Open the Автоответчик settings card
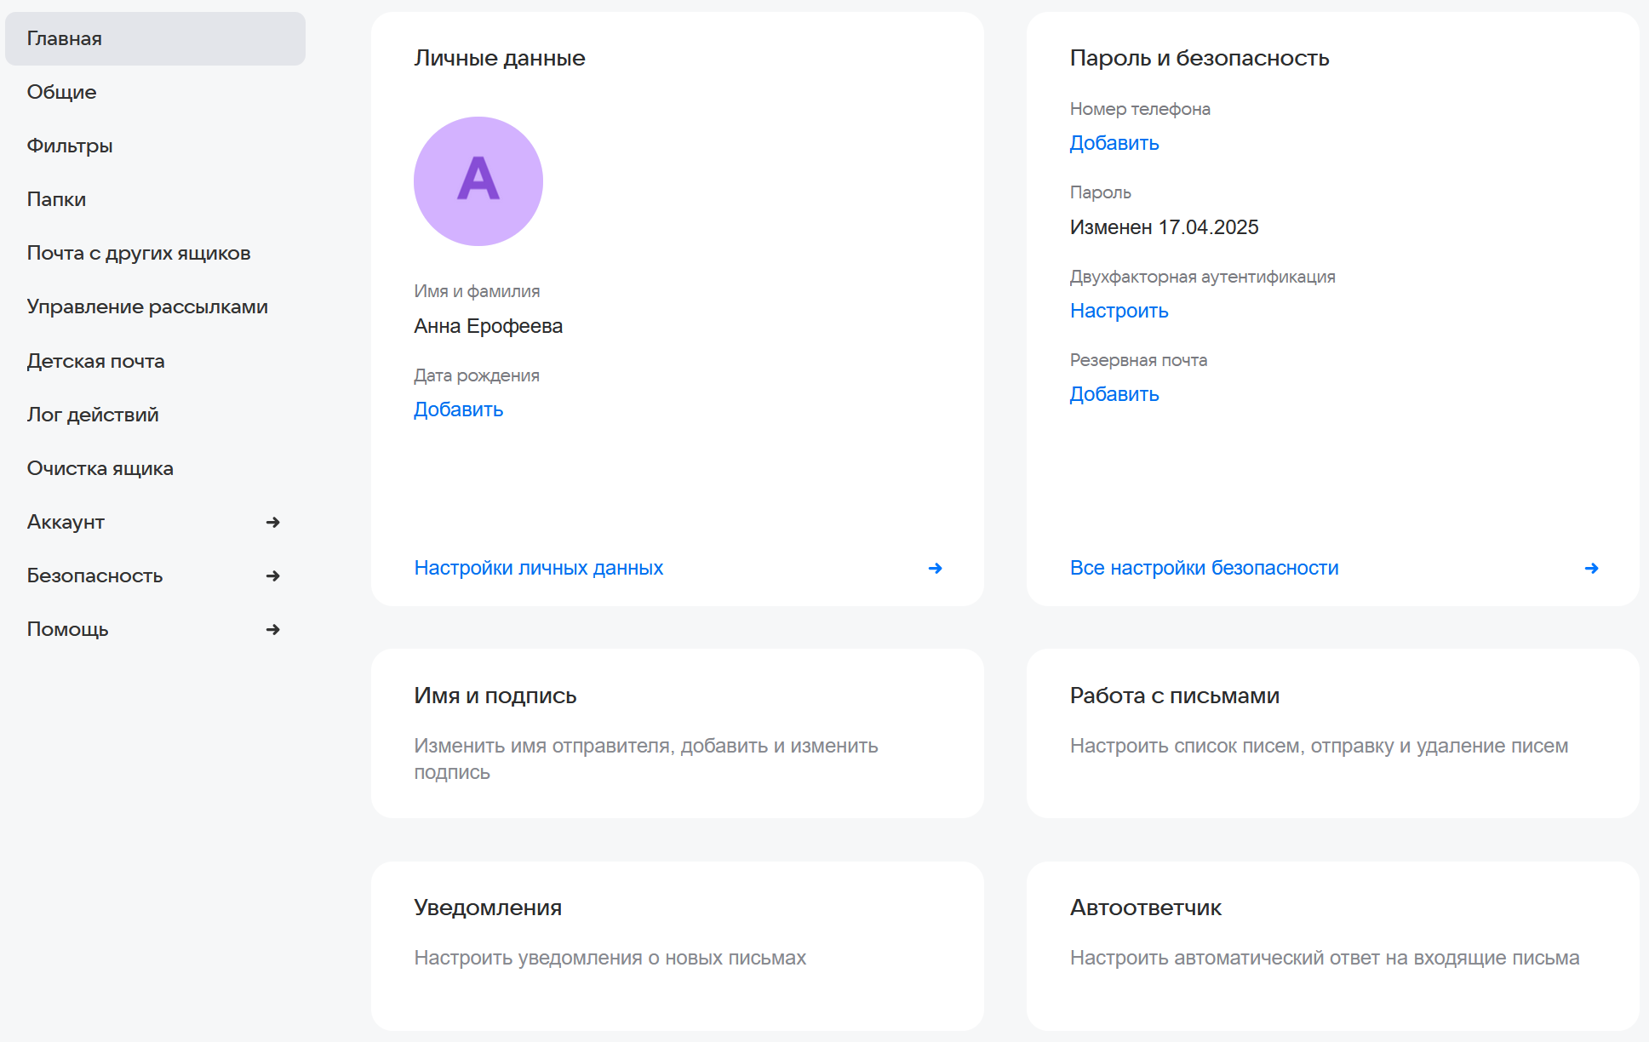 (x=1332, y=945)
